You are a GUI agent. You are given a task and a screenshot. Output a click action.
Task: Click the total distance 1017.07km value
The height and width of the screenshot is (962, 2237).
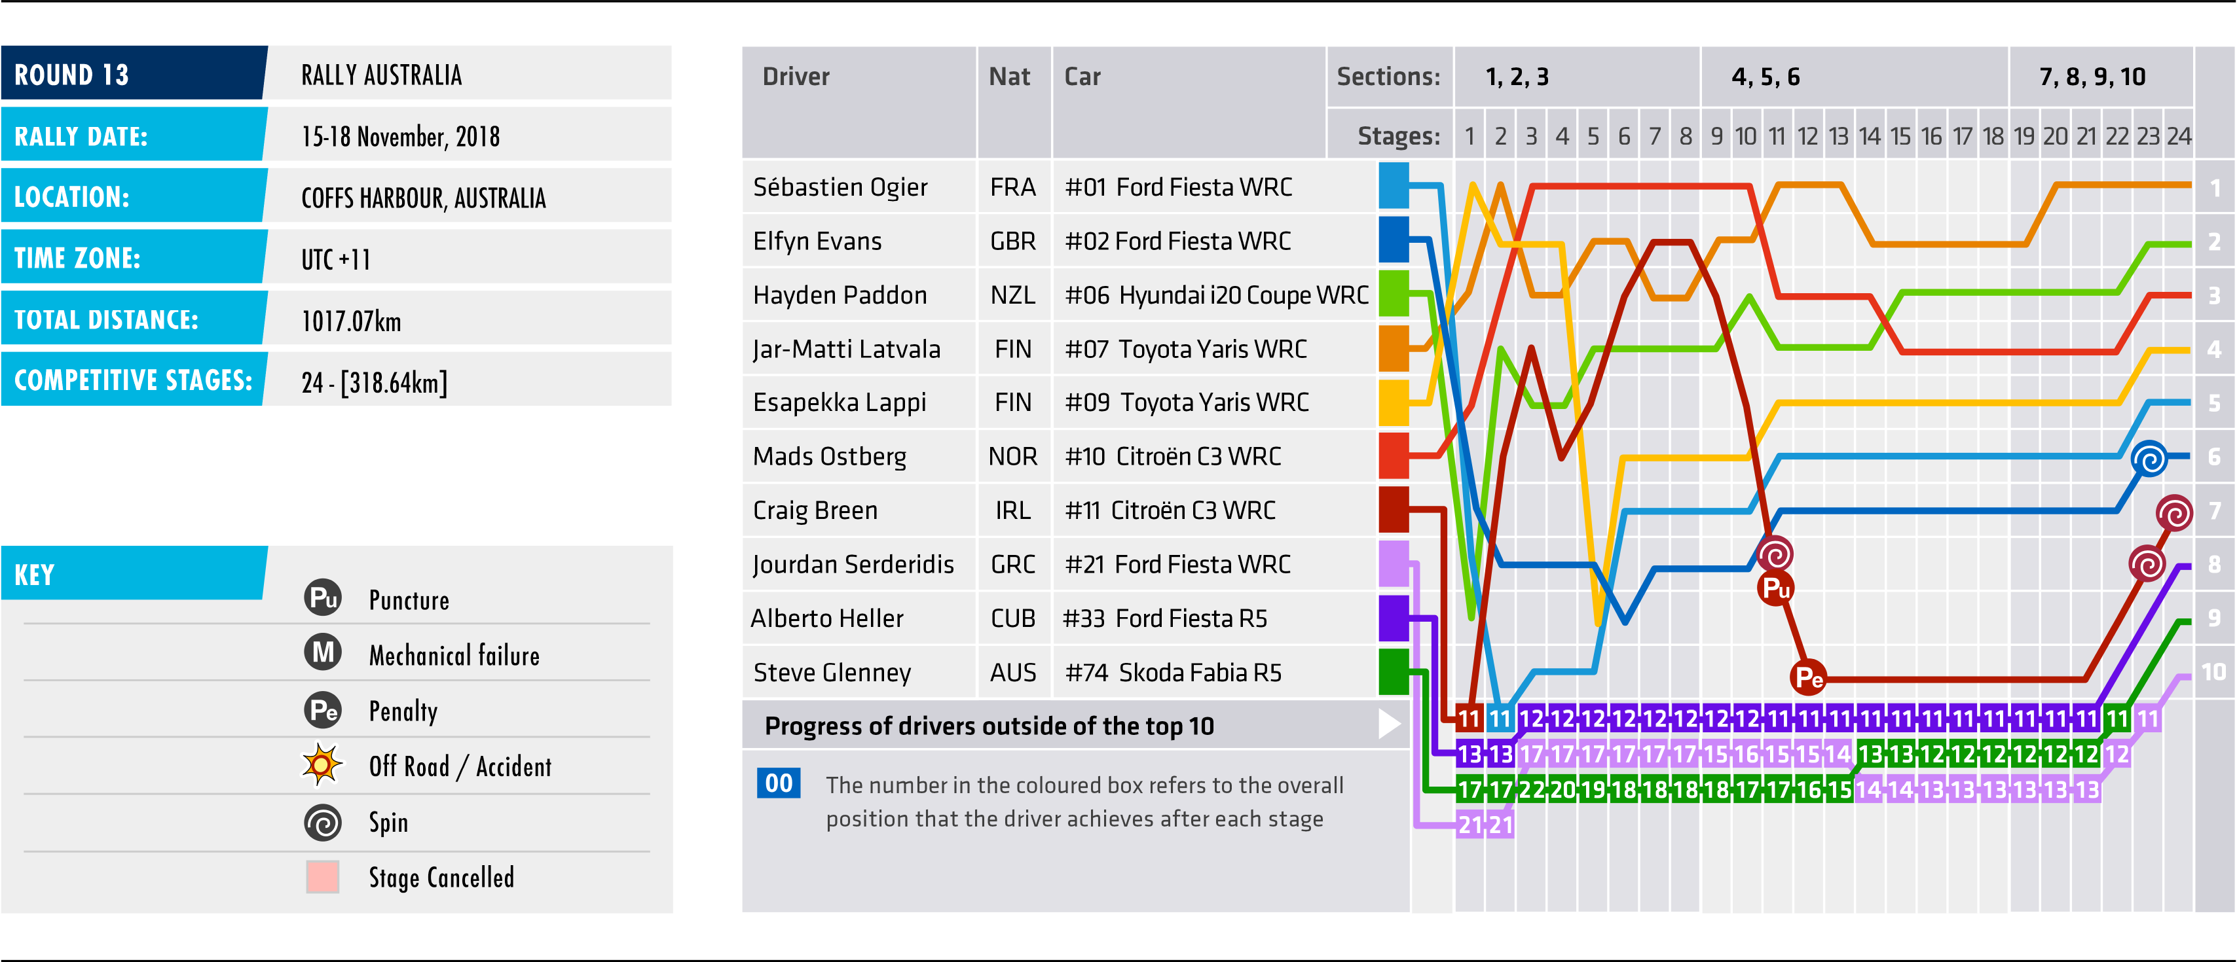(x=351, y=321)
